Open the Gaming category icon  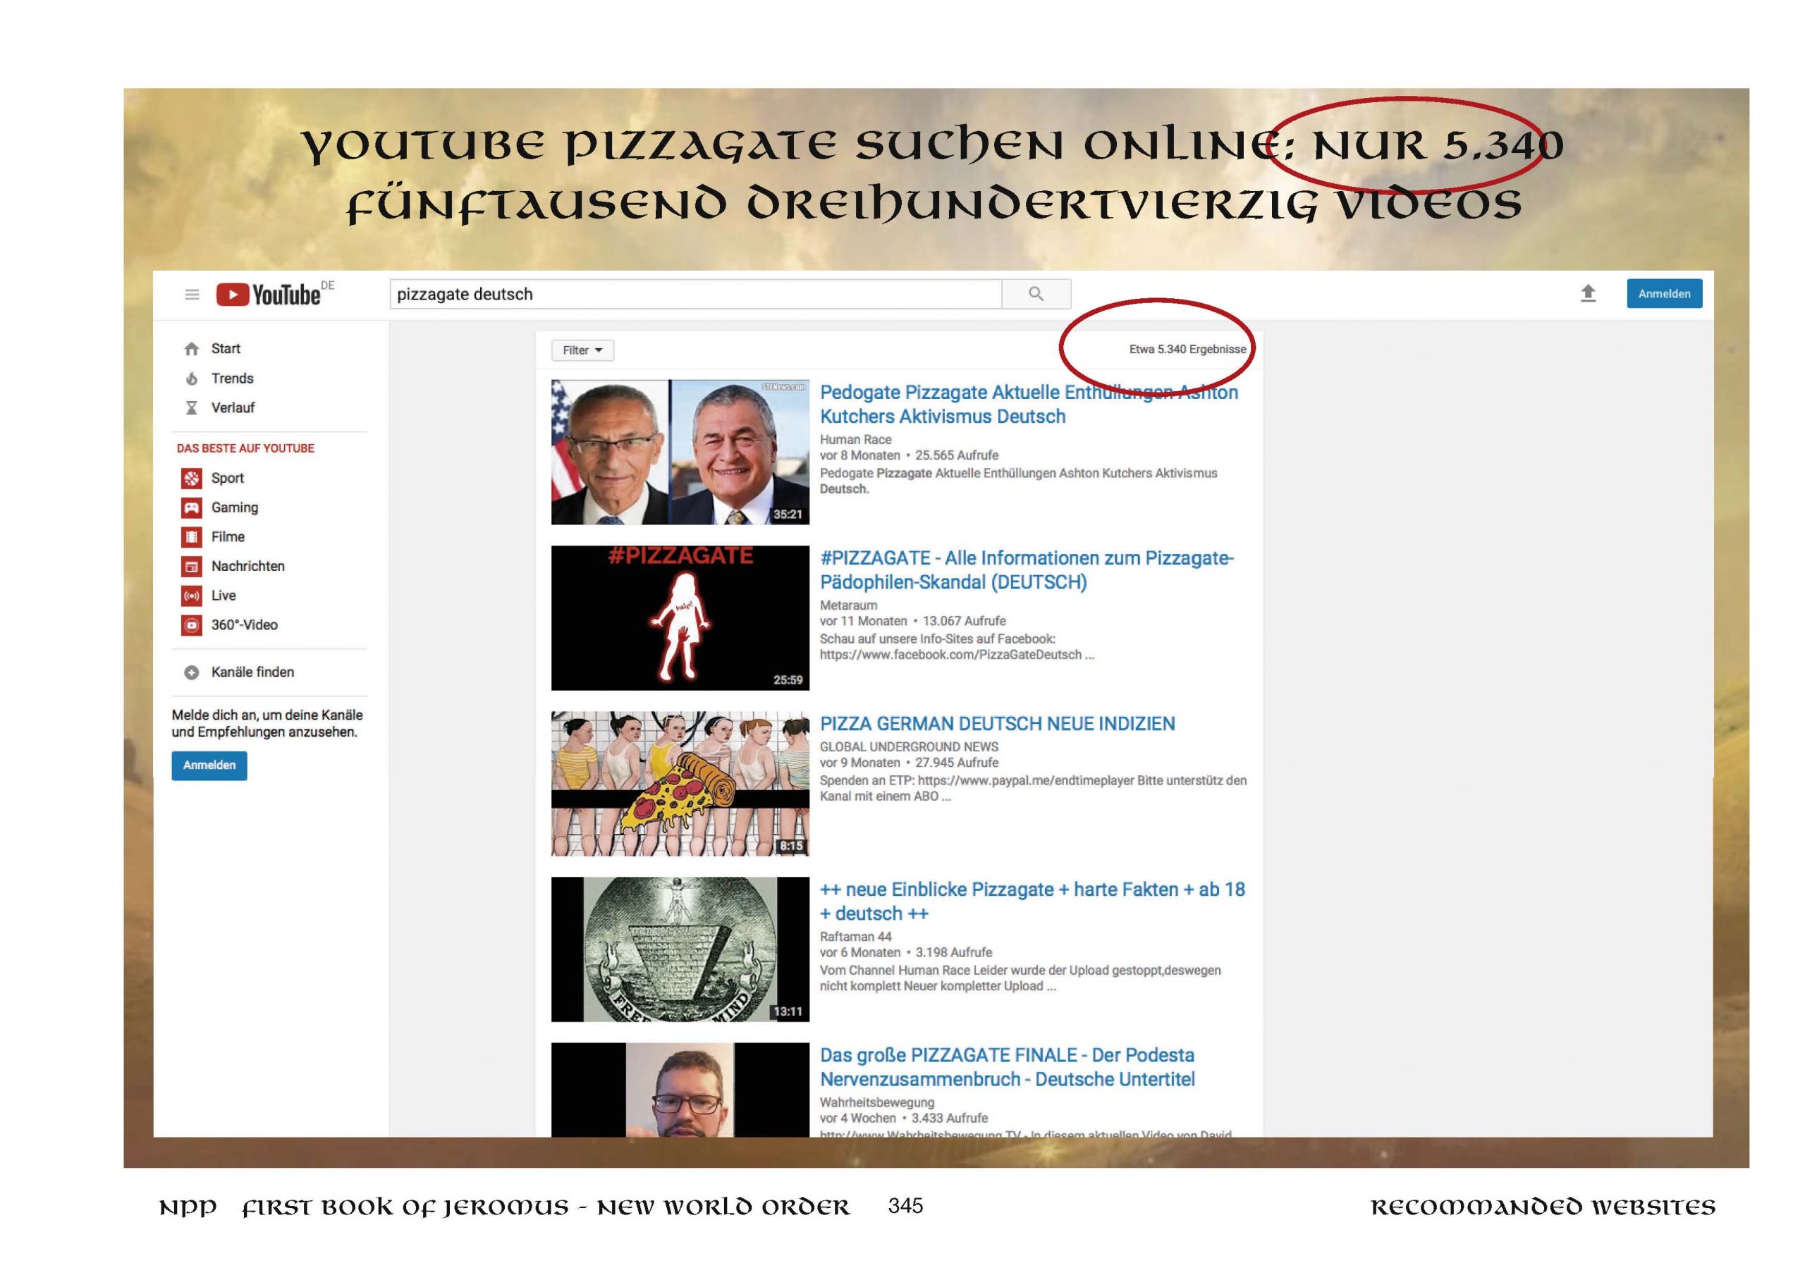pyautogui.click(x=192, y=507)
